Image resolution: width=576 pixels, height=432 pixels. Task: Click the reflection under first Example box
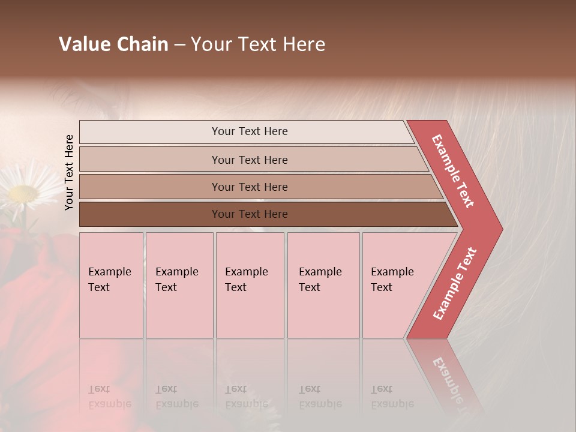112,379
